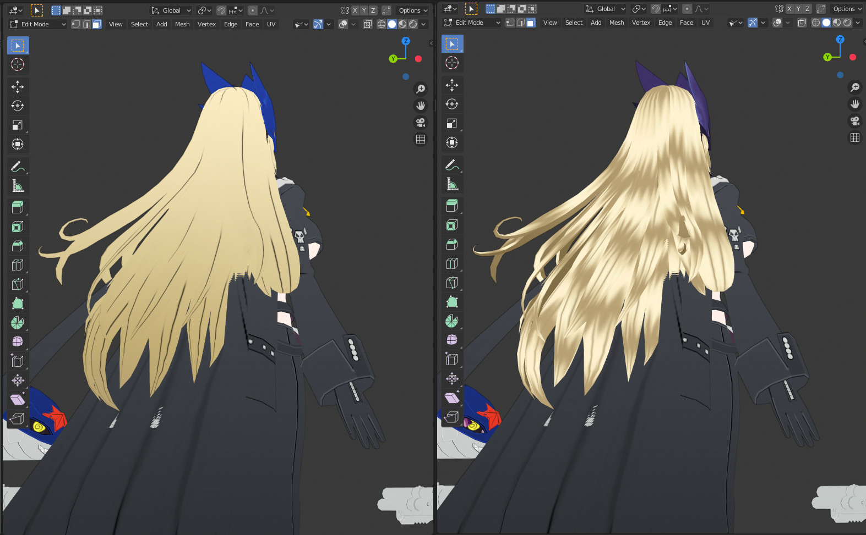The height and width of the screenshot is (535, 866).
Task: Select the Shear tool in left viewport toolbar
Action: click(x=18, y=399)
